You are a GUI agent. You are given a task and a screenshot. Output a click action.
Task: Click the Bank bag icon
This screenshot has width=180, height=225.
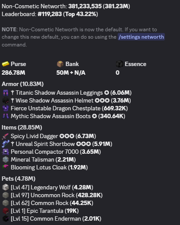tap(60, 64)
